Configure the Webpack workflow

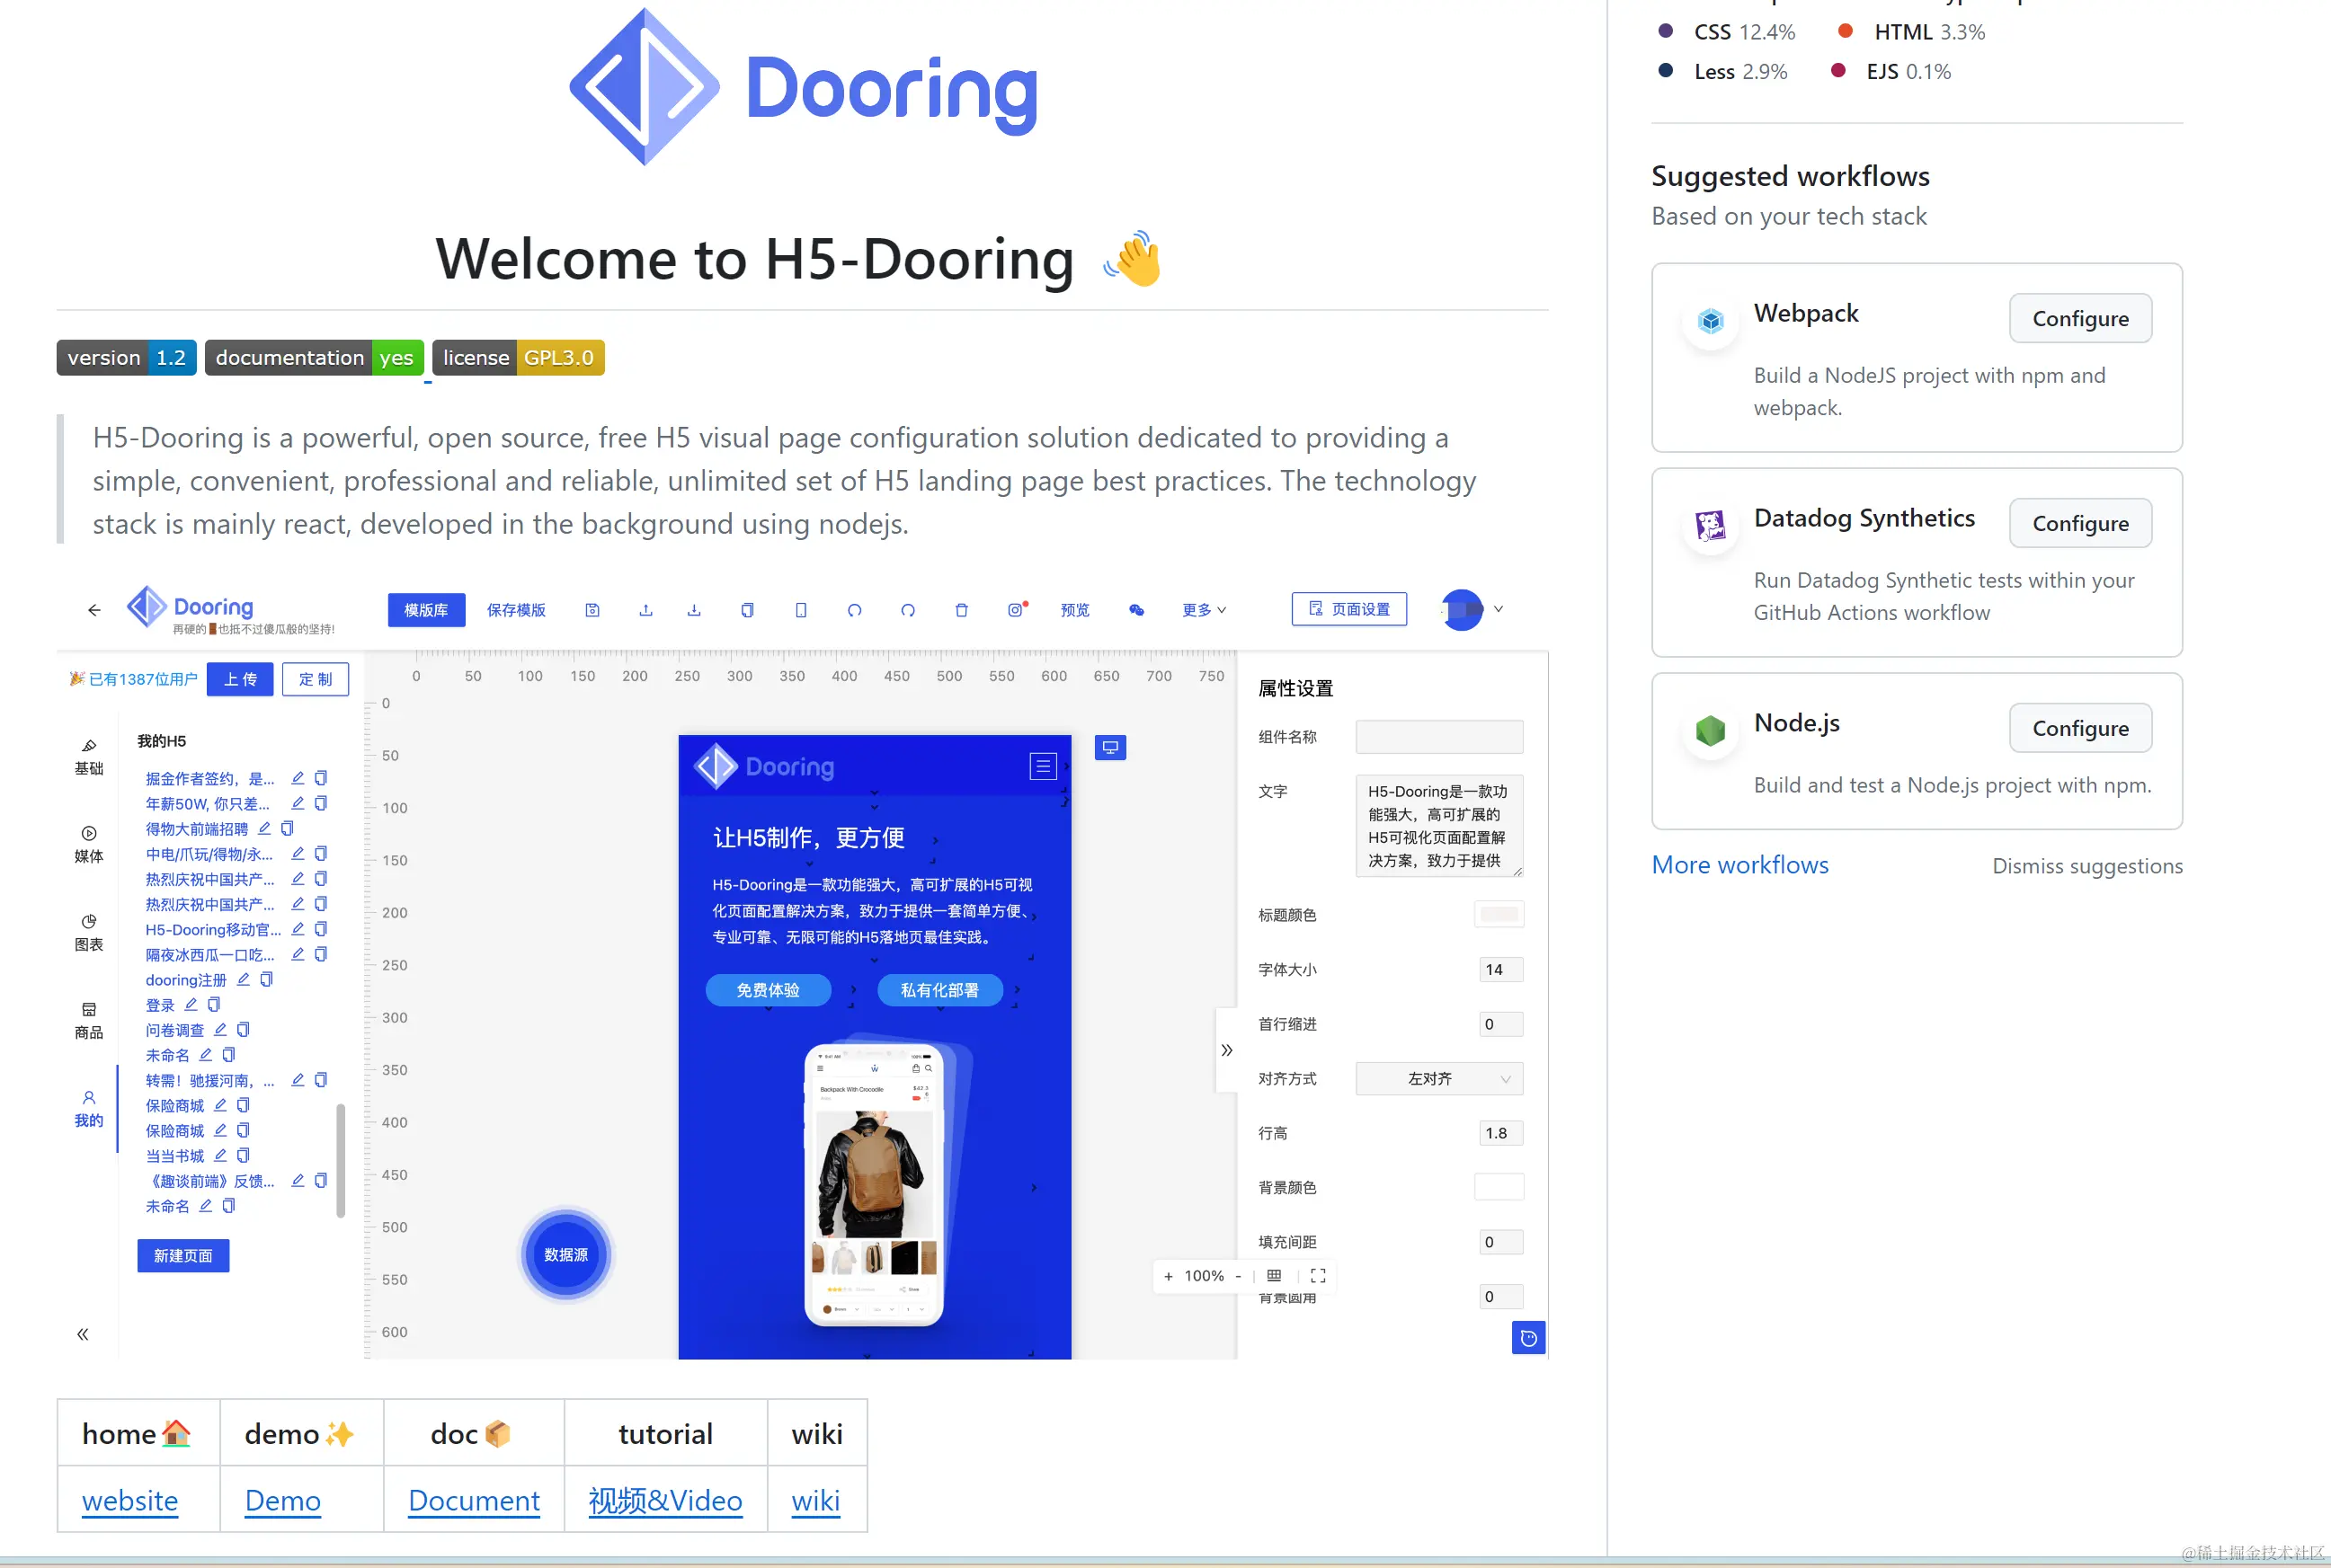click(2081, 318)
